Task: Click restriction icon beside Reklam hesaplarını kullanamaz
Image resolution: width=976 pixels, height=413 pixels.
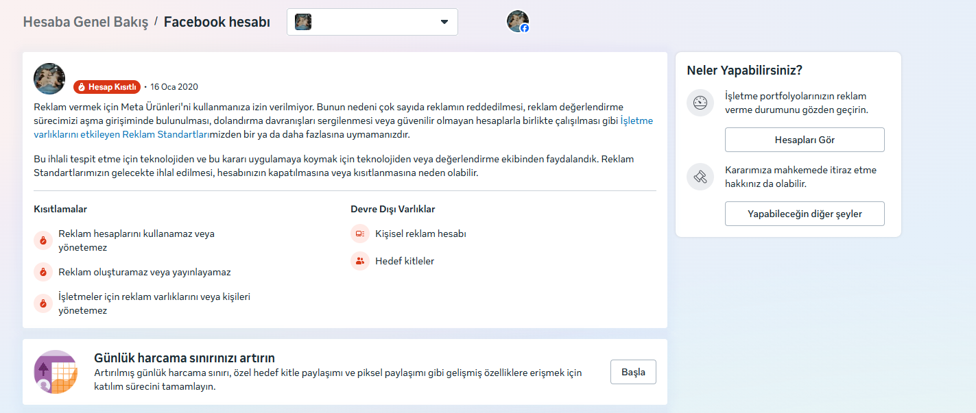Action: tap(43, 240)
